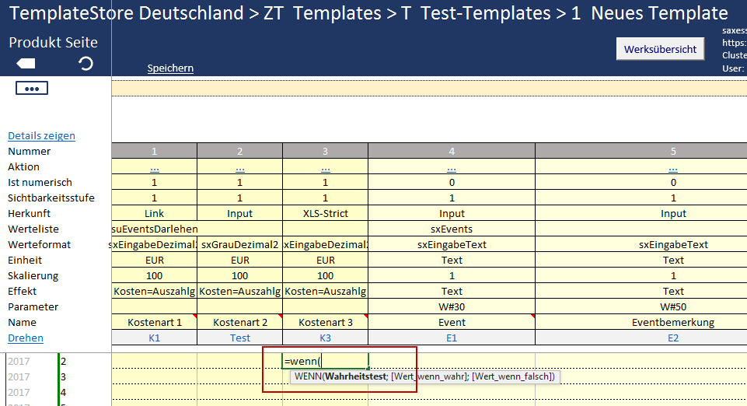Click the cell containing =wenn( formula
Viewport: 747px width, 406px height.
pyautogui.click(x=325, y=361)
